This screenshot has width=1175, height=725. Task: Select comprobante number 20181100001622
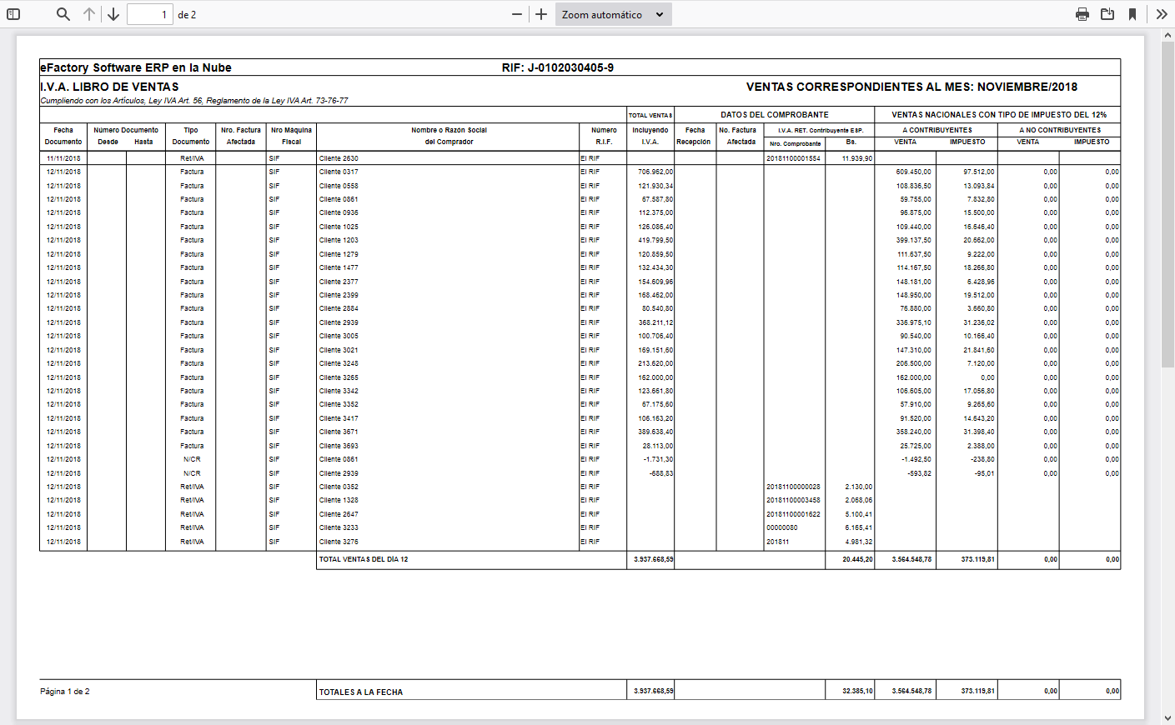pyautogui.click(x=793, y=514)
